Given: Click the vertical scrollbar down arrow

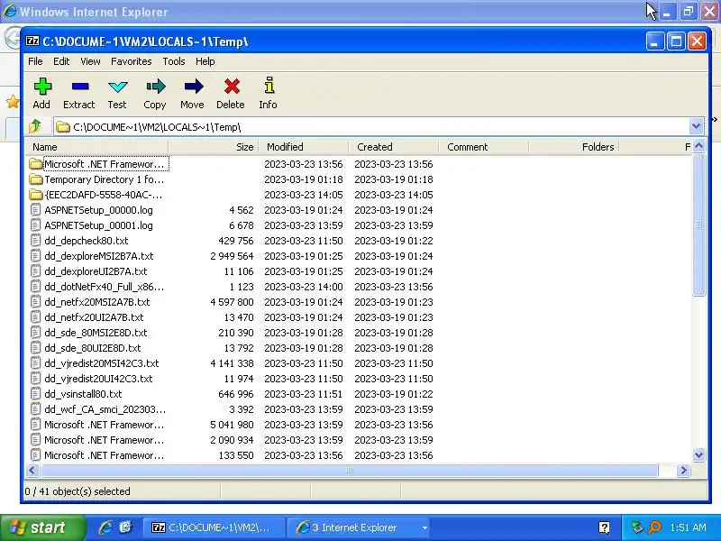Looking at the screenshot, I should click(x=699, y=455).
